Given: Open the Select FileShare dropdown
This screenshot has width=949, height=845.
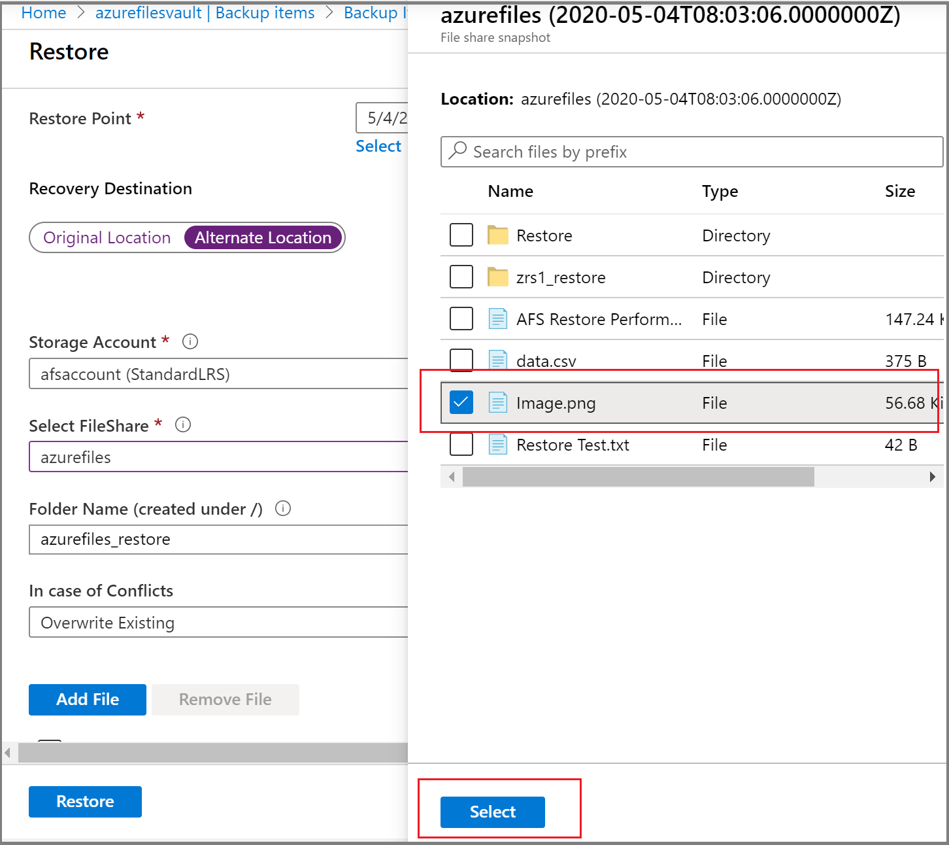Looking at the screenshot, I should [219, 457].
